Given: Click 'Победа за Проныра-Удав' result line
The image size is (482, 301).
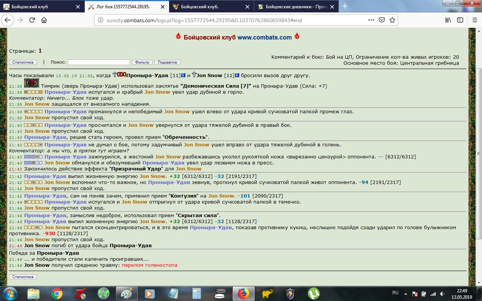Looking at the screenshot, I should pyautogui.click(x=44, y=253).
